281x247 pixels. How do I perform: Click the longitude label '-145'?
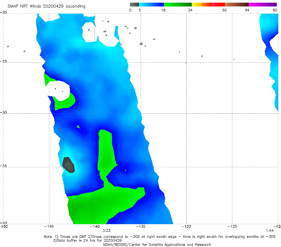pyautogui.click(x=49, y=226)
